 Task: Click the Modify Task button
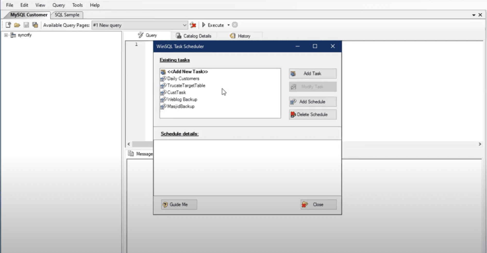click(313, 87)
